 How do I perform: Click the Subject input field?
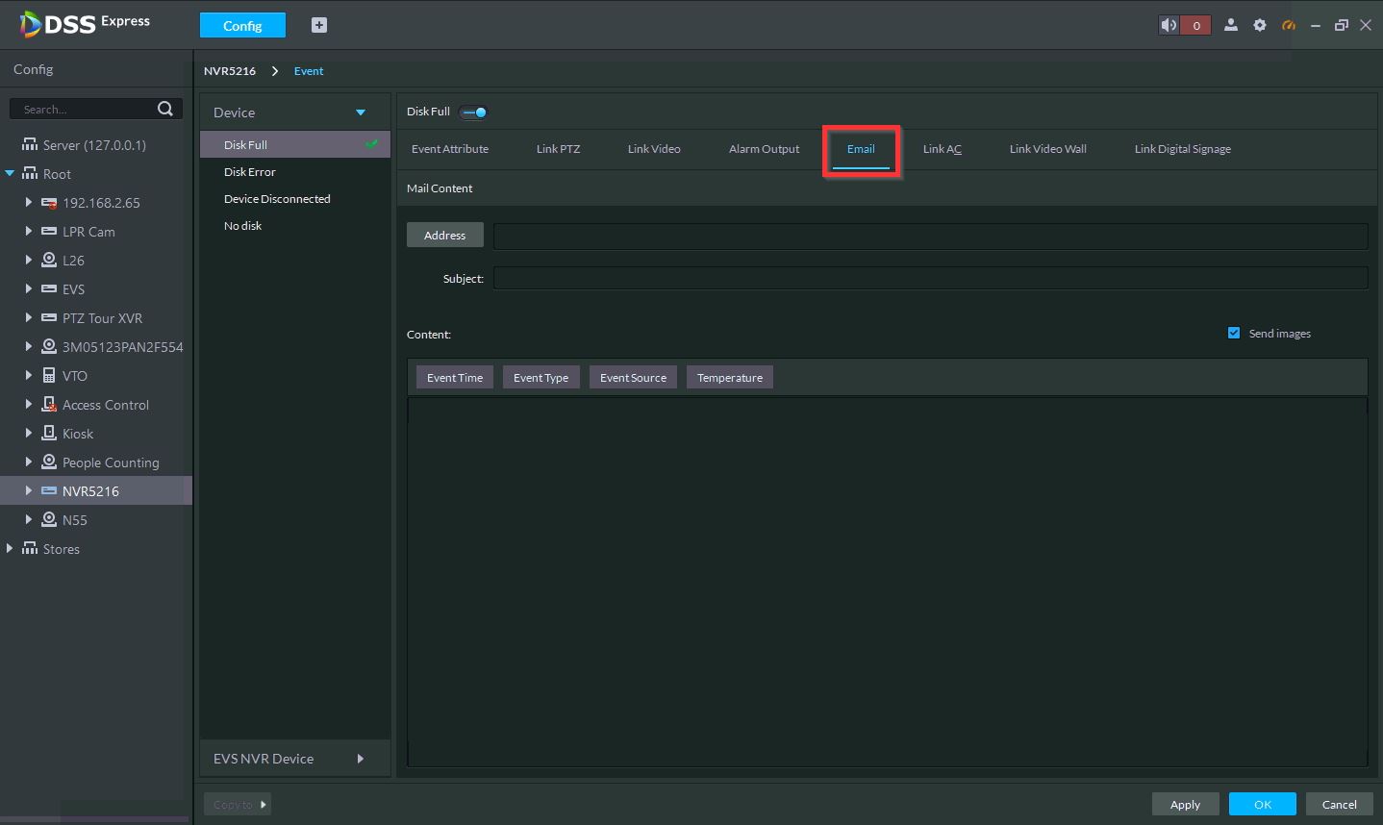tap(930, 279)
